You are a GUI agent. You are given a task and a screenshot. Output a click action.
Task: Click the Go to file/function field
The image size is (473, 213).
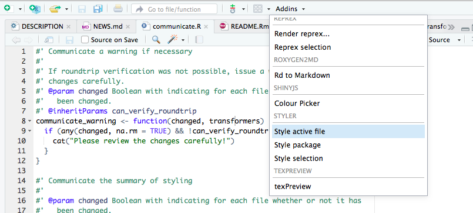click(174, 9)
